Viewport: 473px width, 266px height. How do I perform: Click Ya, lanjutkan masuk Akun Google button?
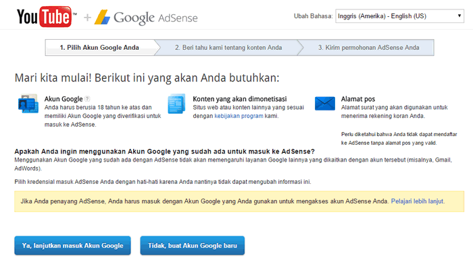pyautogui.click(x=73, y=246)
